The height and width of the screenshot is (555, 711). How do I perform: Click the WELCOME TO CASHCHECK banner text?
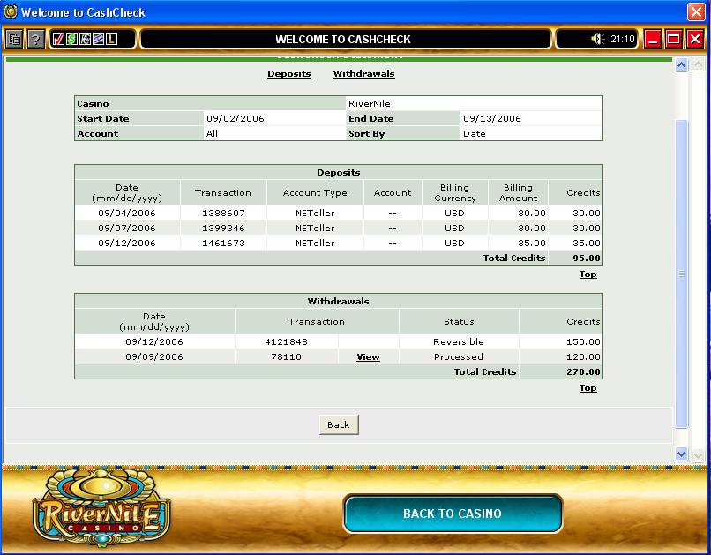(343, 40)
